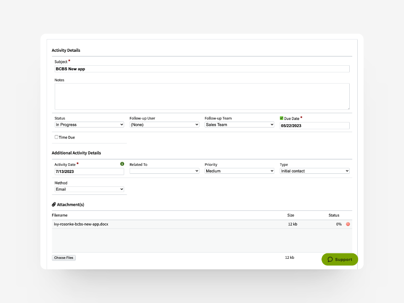Click the paperclip icon beside Attachment(s)
404x303 pixels.
(x=53, y=204)
